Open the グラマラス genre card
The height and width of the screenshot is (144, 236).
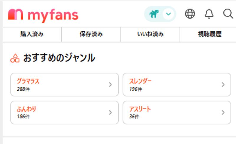(64, 85)
